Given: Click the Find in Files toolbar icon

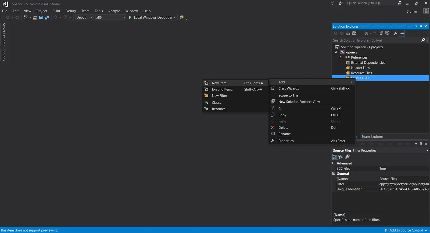Looking at the screenshot, I should pos(182,17).
